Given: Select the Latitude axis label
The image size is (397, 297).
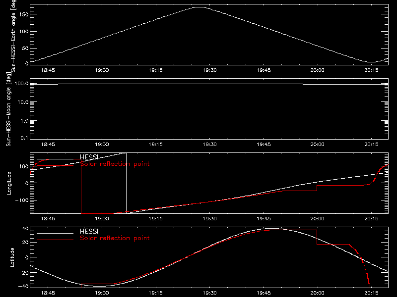Looking at the screenshot, I should click(12, 257).
